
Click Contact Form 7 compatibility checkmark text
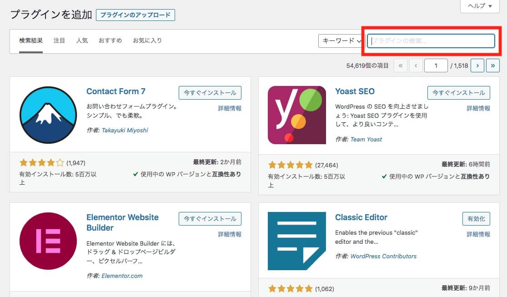pos(187,174)
